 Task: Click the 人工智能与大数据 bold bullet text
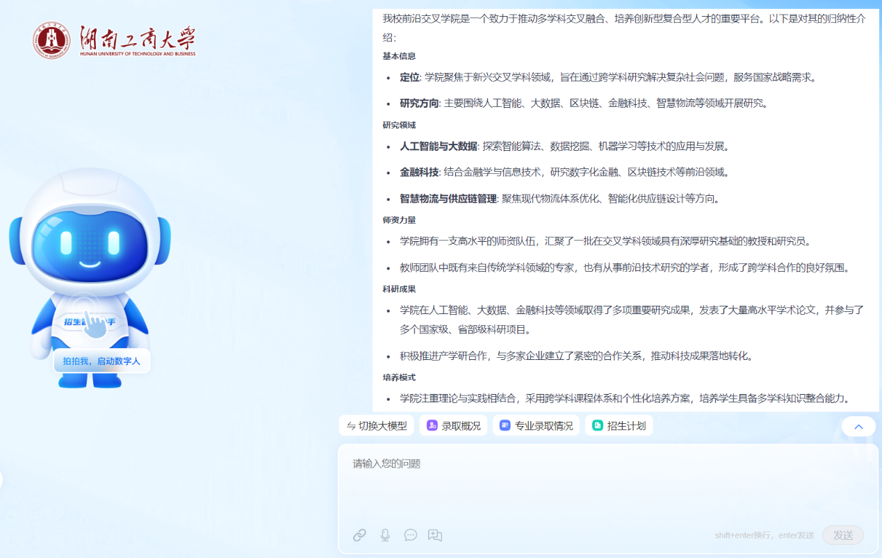click(x=438, y=146)
